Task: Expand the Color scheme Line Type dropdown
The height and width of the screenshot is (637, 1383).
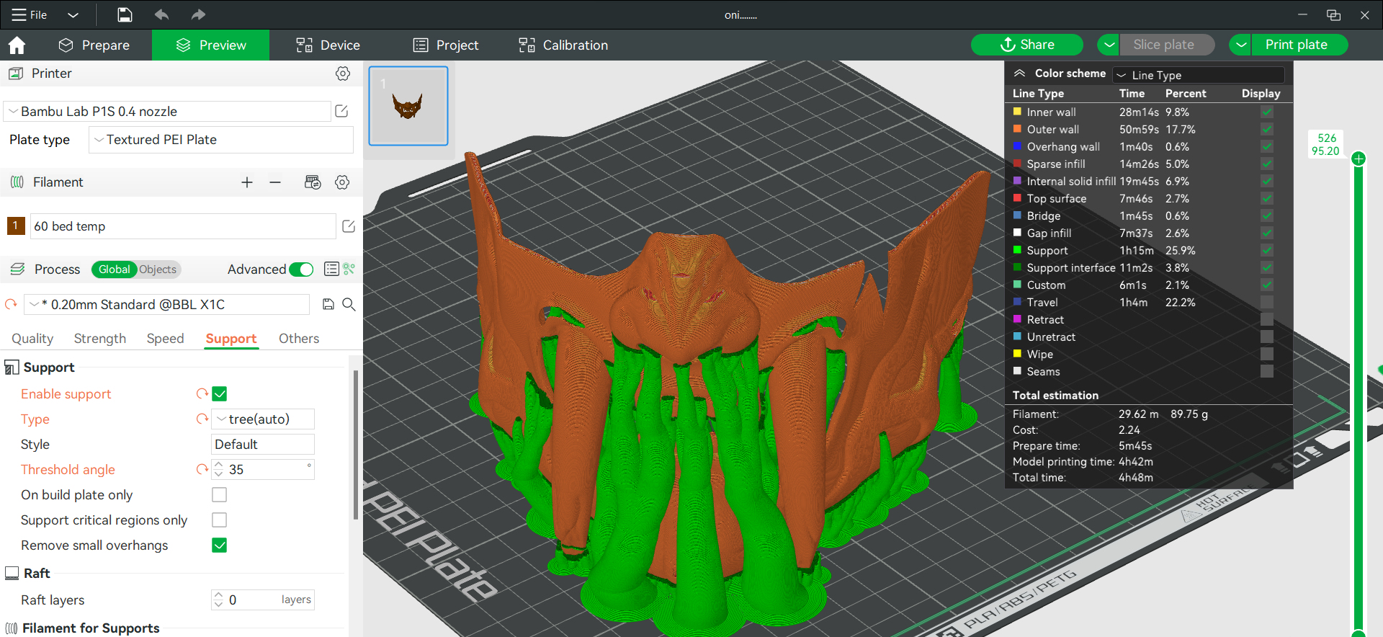Action: [1199, 75]
